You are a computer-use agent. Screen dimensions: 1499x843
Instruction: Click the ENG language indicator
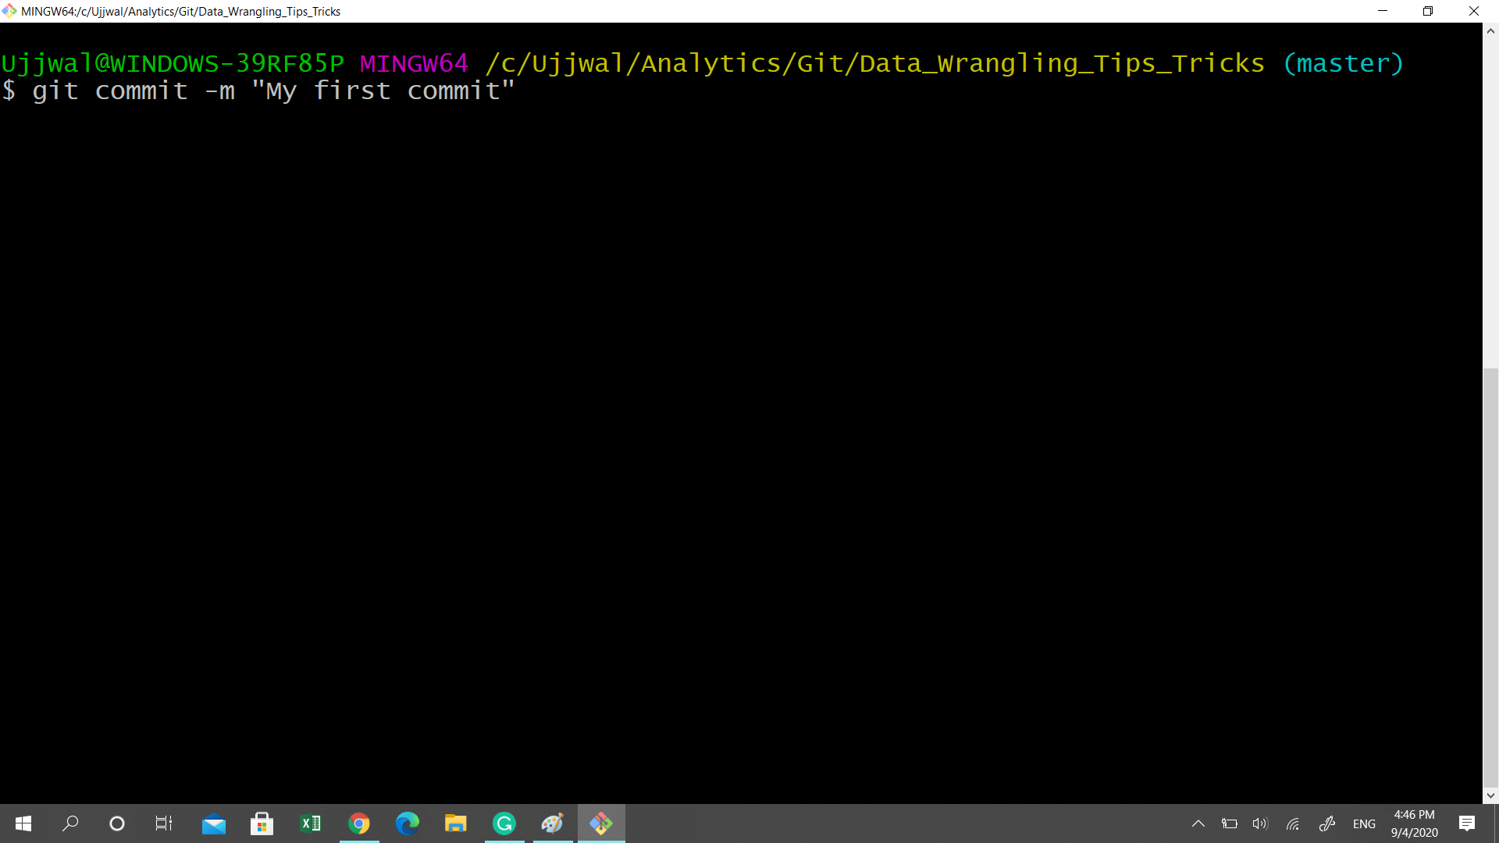(x=1364, y=823)
